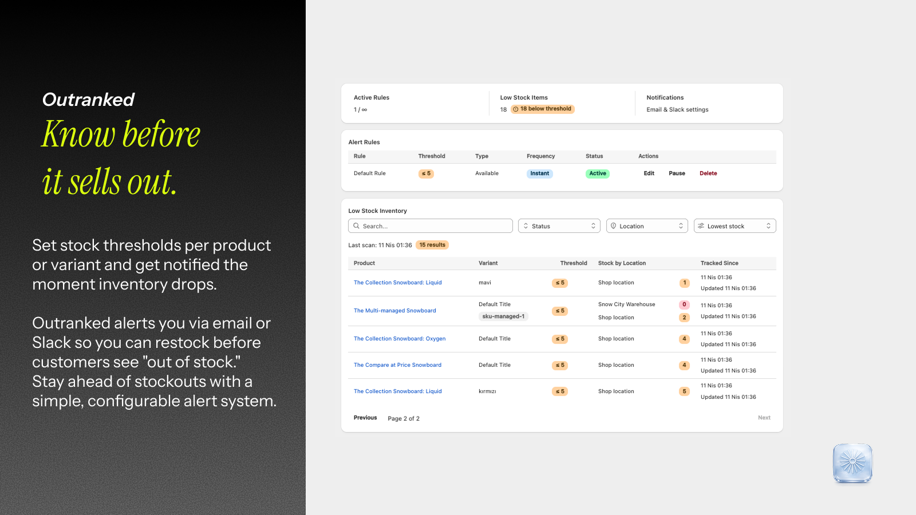Click the Rule column header
The height and width of the screenshot is (515, 916).
click(x=360, y=156)
